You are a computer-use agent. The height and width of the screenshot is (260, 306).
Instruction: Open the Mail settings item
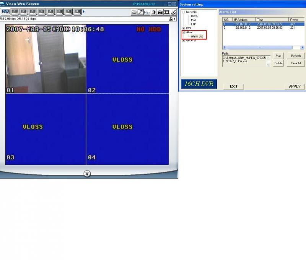(194, 20)
